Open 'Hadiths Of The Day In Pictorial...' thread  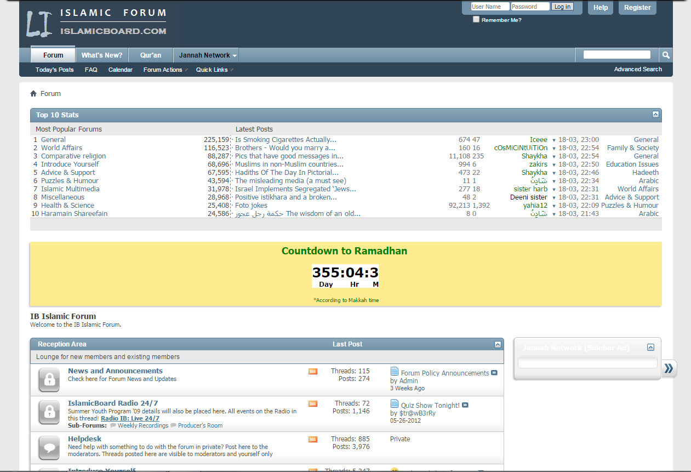288,173
